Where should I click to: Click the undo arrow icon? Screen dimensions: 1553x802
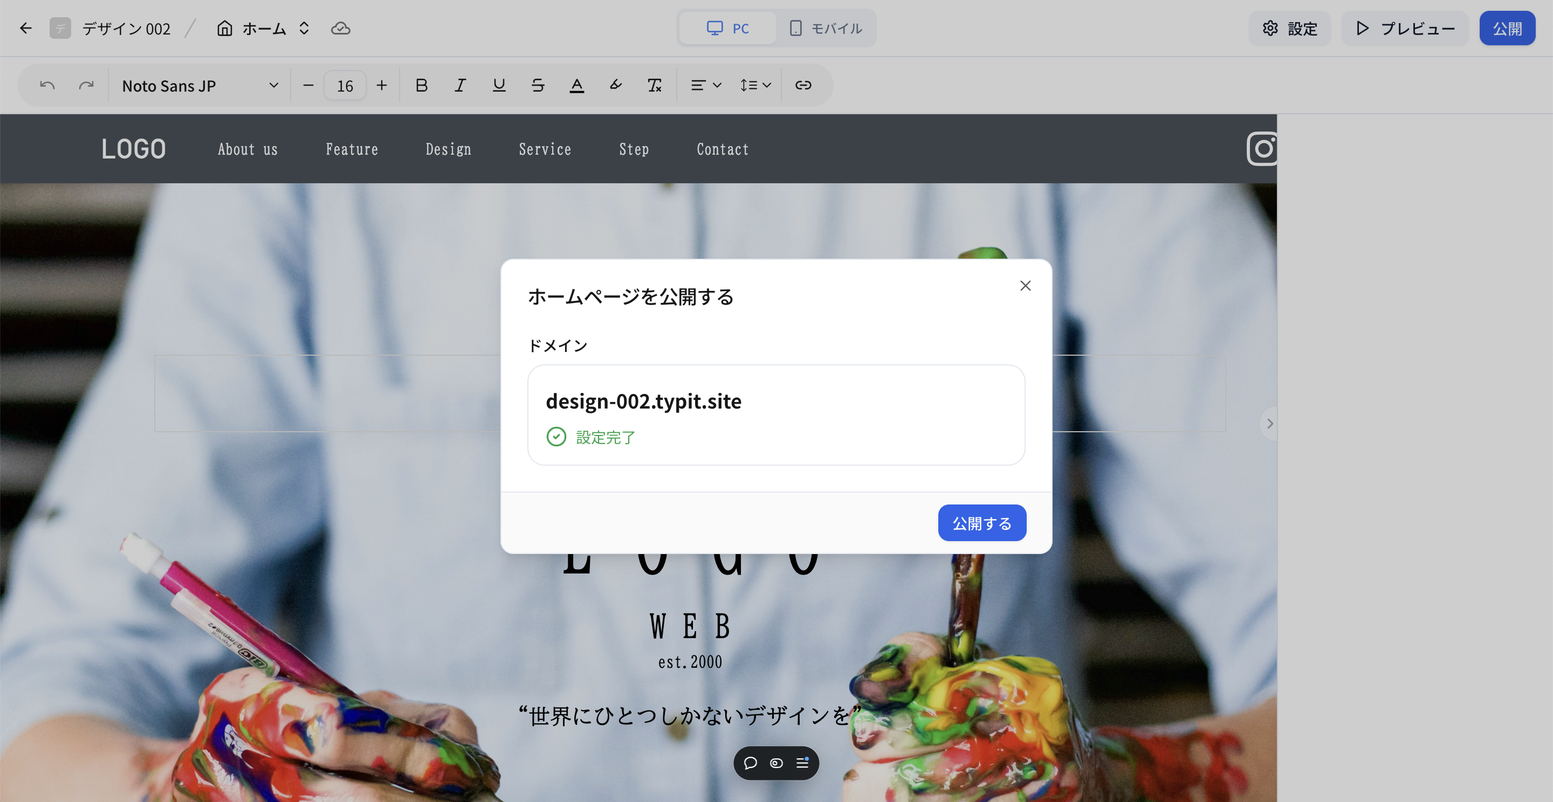[x=47, y=86]
